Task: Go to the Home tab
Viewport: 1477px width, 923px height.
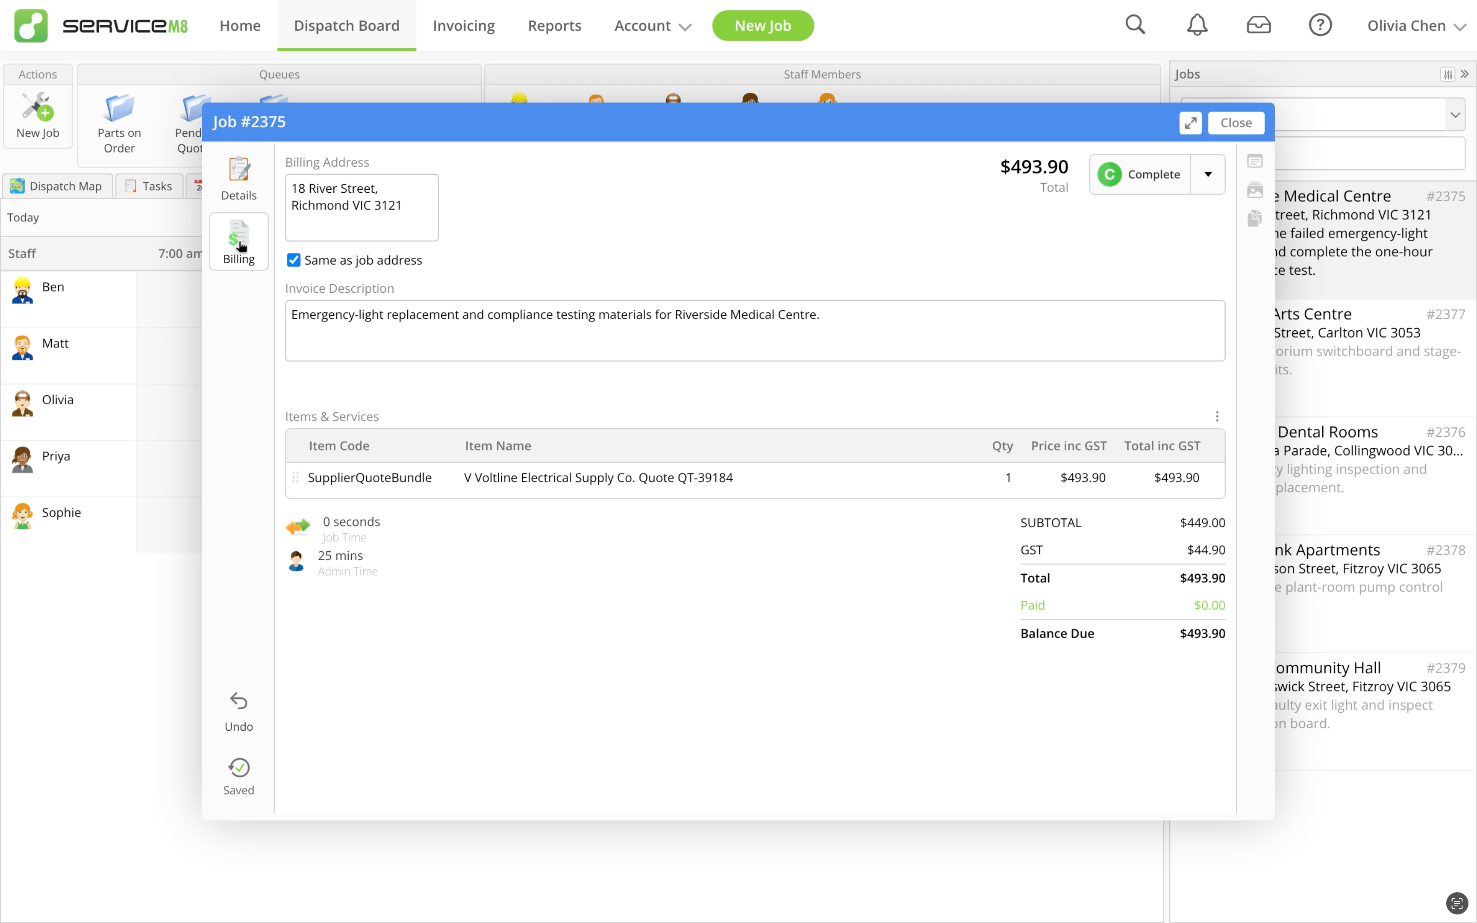Action: coord(240,26)
